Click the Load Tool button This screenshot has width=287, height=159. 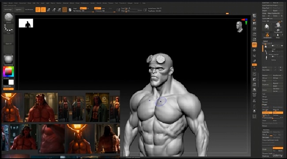[267, 3]
